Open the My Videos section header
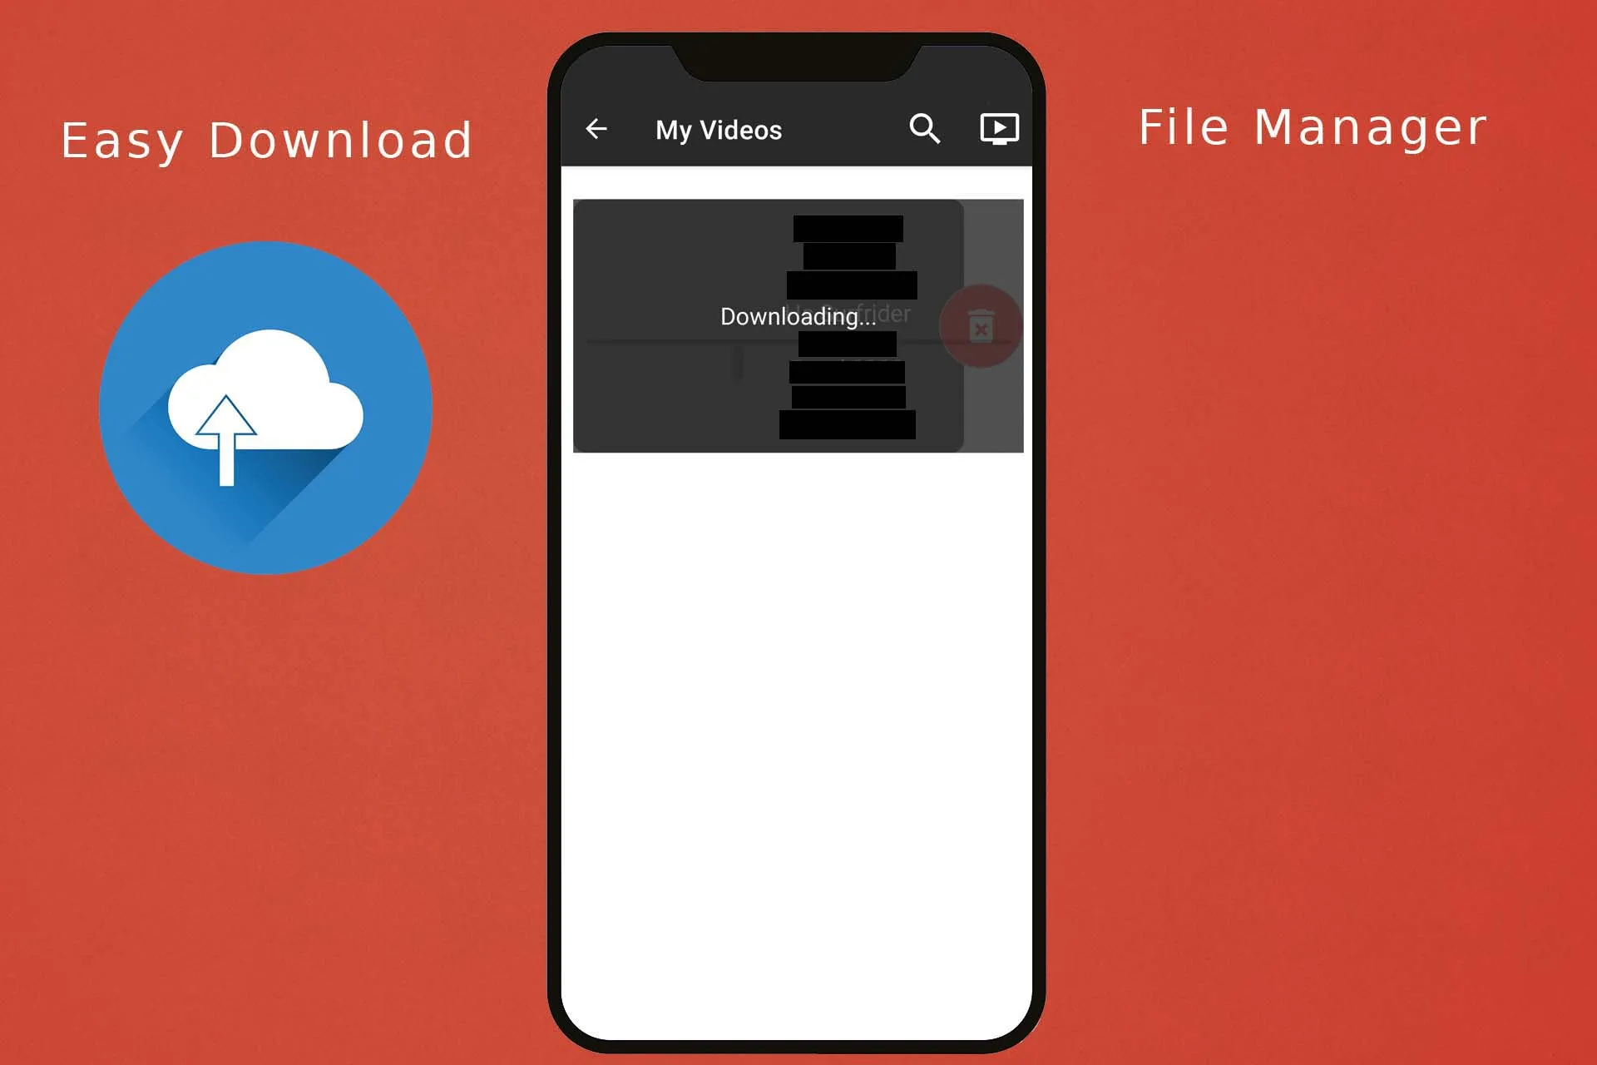1597x1065 pixels. coord(719,128)
